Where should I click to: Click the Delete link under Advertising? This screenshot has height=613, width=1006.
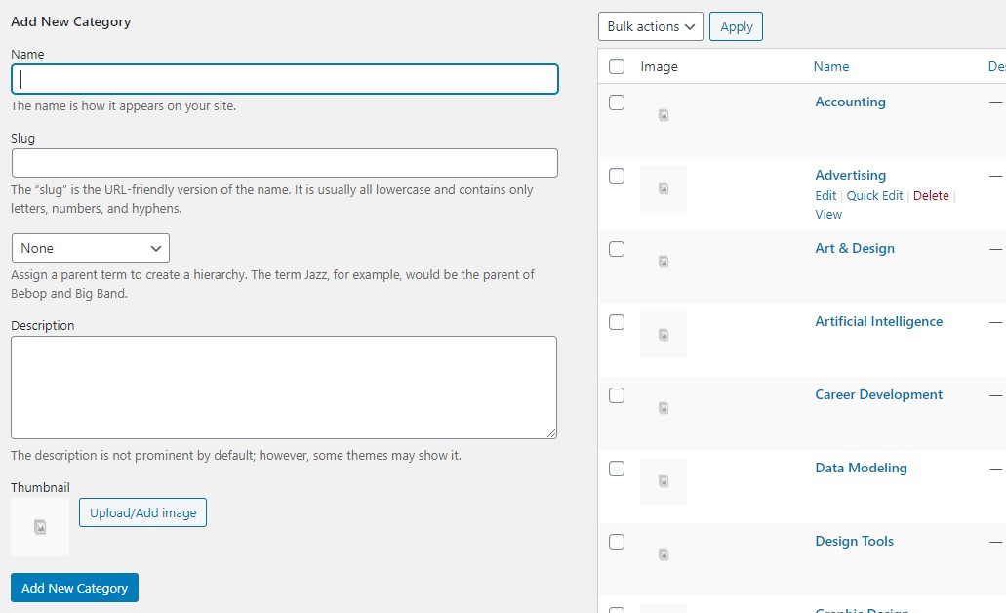[930, 196]
